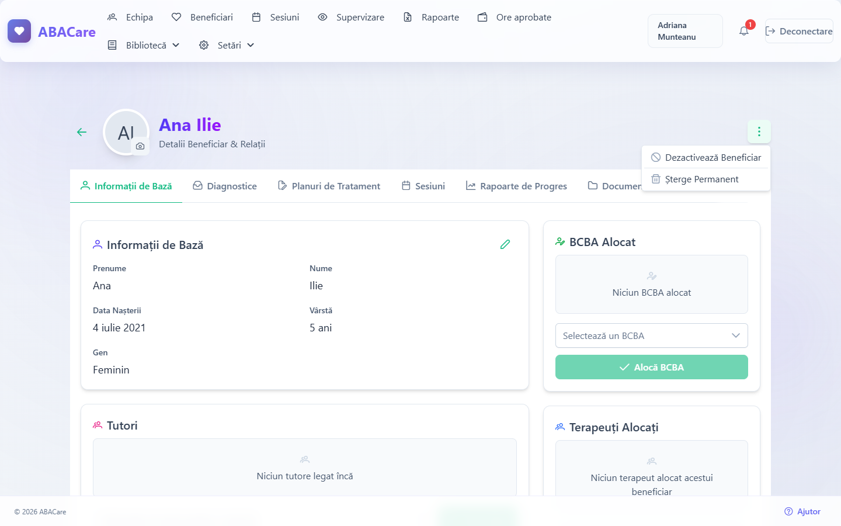The height and width of the screenshot is (526, 841).
Task: Open the Selectează un BCBA combo box
Action: click(x=652, y=335)
